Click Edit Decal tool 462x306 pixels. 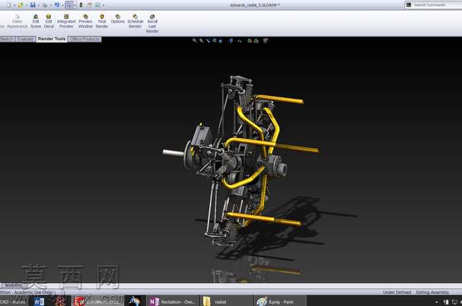pyautogui.click(x=49, y=21)
